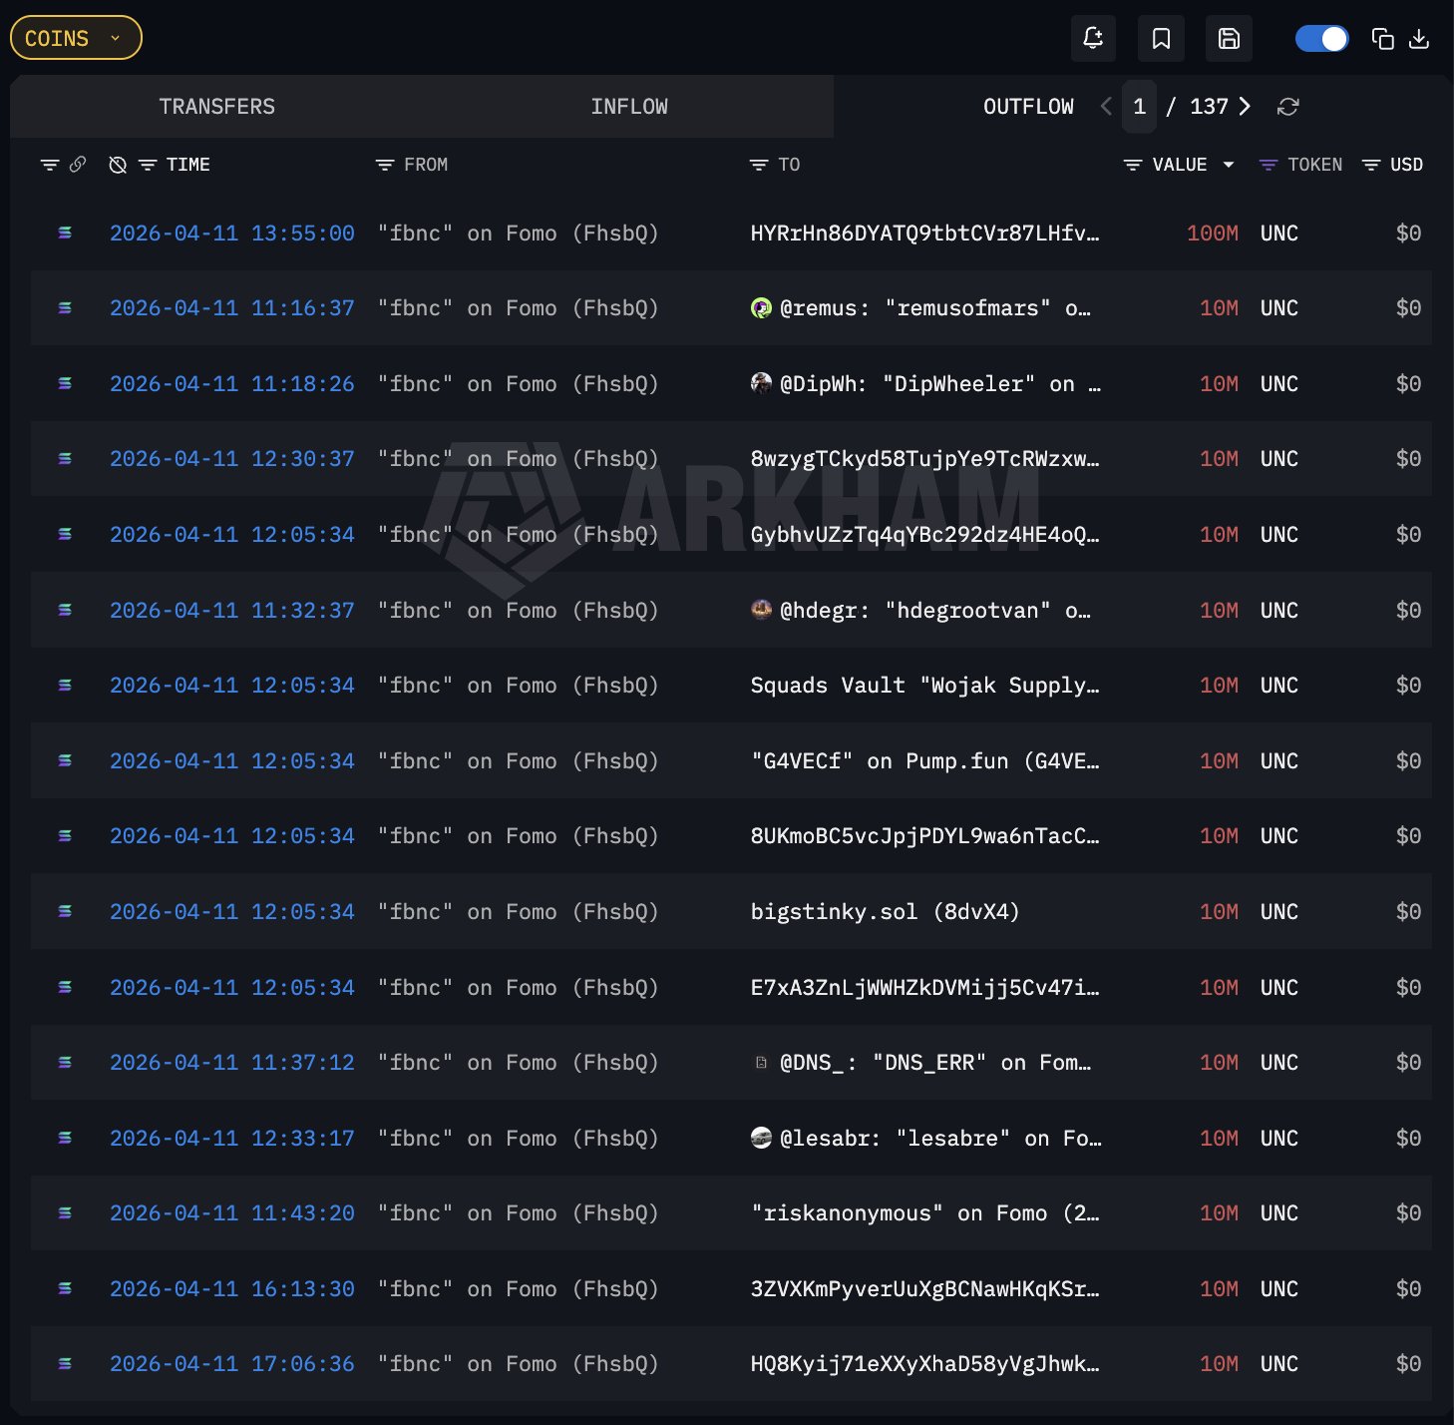Click the bookmark icon

(1161, 39)
